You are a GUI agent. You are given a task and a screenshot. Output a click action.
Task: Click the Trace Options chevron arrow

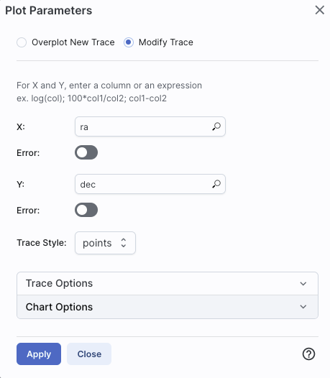pyautogui.click(x=303, y=283)
